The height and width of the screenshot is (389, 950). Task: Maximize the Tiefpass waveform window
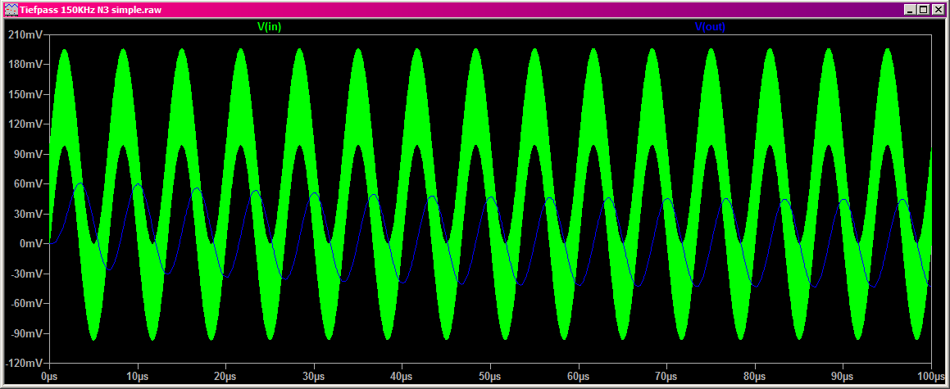coord(924,9)
